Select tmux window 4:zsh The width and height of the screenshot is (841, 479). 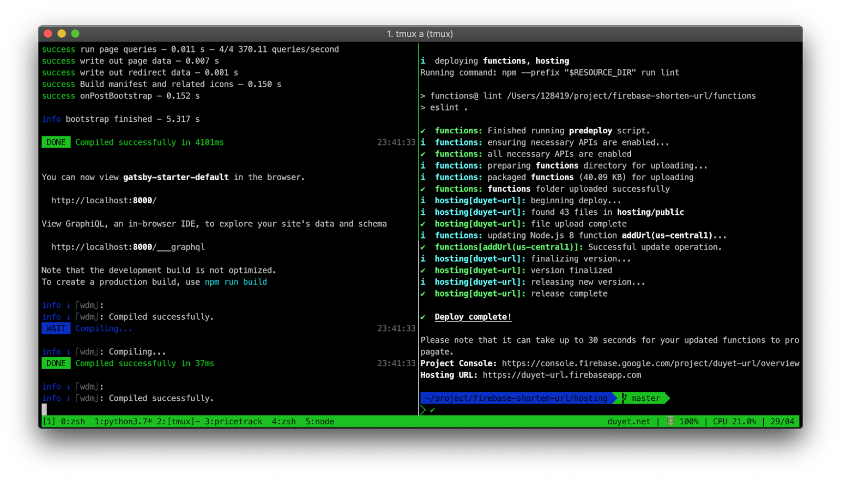click(x=284, y=421)
